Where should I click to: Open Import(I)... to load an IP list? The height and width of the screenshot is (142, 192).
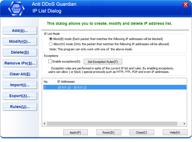click(20, 85)
